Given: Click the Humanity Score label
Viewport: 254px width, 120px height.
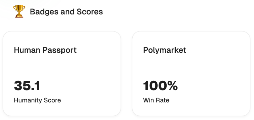Looking at the screenshot, I should (x=37, y=100).
